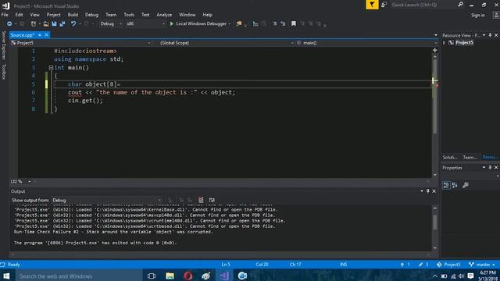The width and height of the screenshot is (500, 281).
Task: Switch to the Solution Explorer tab
Action: point(450,157)
